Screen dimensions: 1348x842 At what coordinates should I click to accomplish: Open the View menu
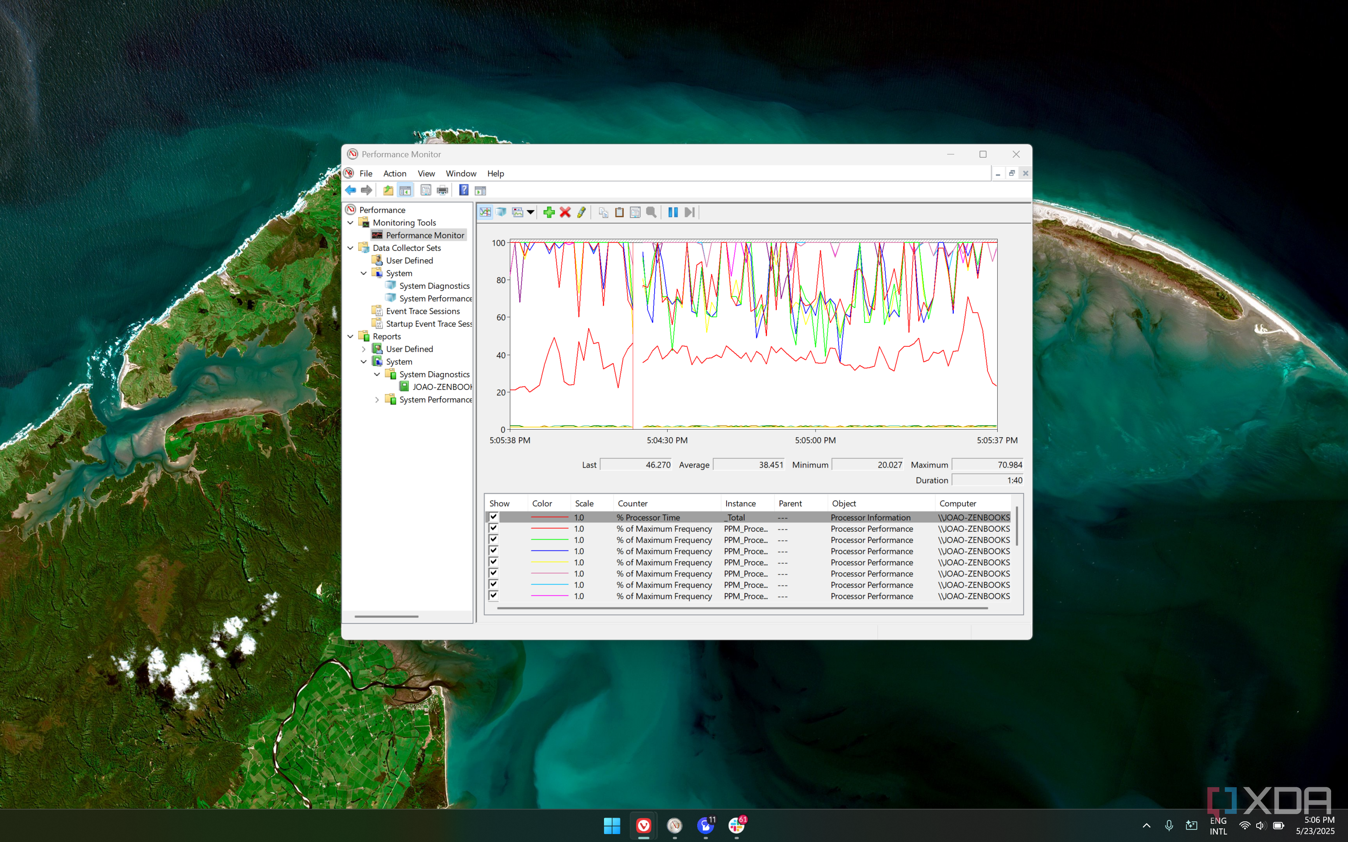[x=426, y=174]
